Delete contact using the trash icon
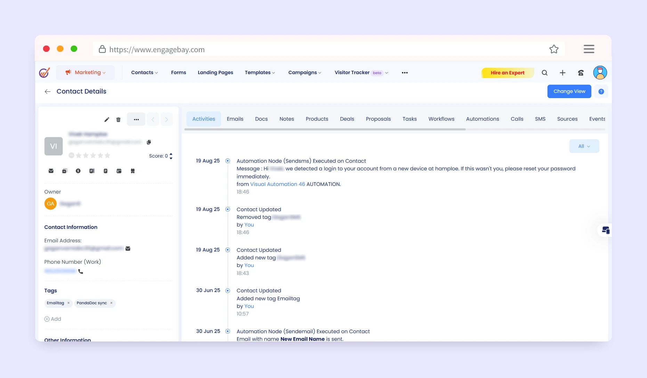Image resolution: width=647 pixels, height=378 pixels. [x=119, y=120]
